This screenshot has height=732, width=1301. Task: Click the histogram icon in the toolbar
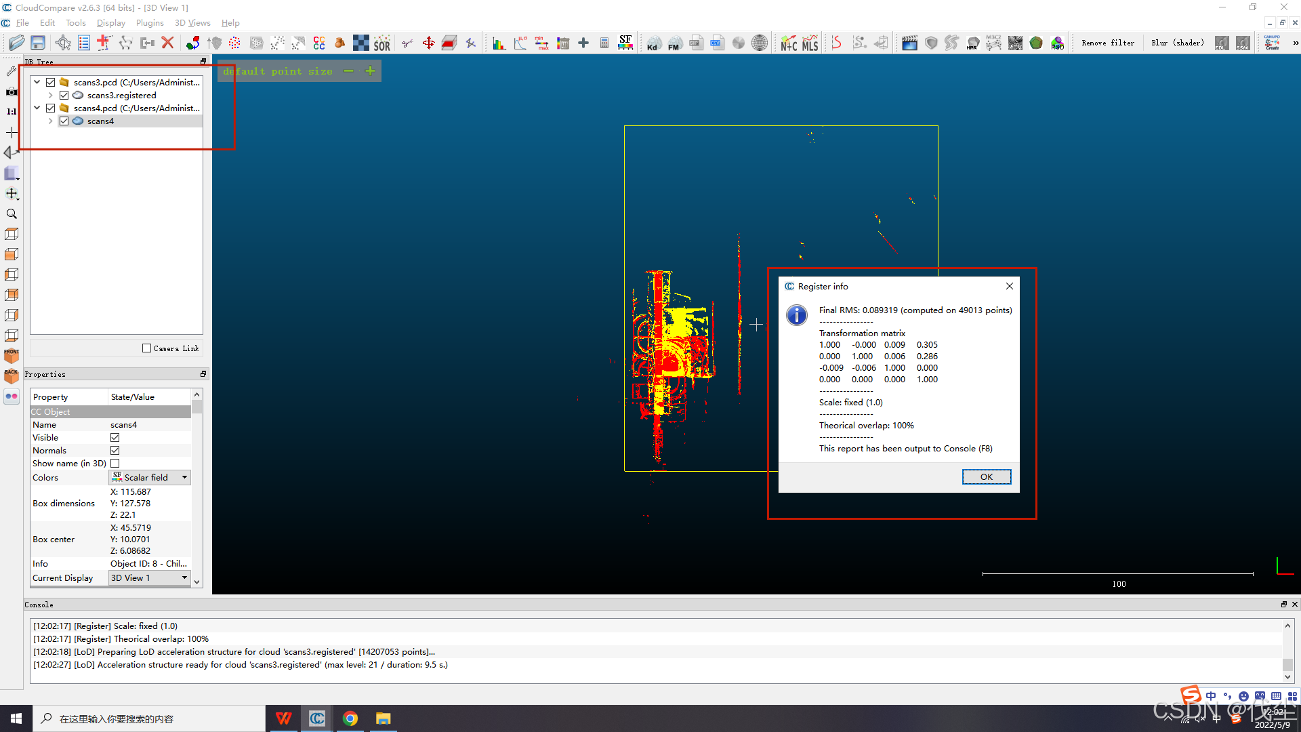coord(499,43)
